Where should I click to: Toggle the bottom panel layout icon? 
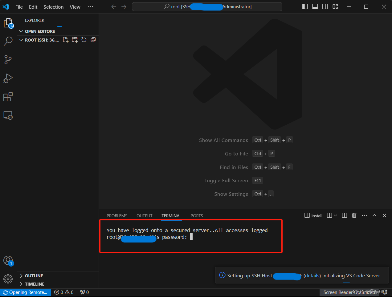pos(315,6)
